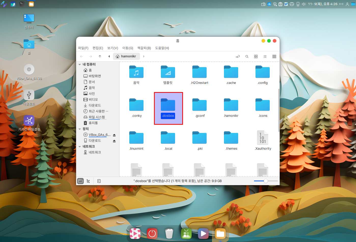
Task: Eject the VBox_GAs device in the sidebar
Action: pos(114,135)
